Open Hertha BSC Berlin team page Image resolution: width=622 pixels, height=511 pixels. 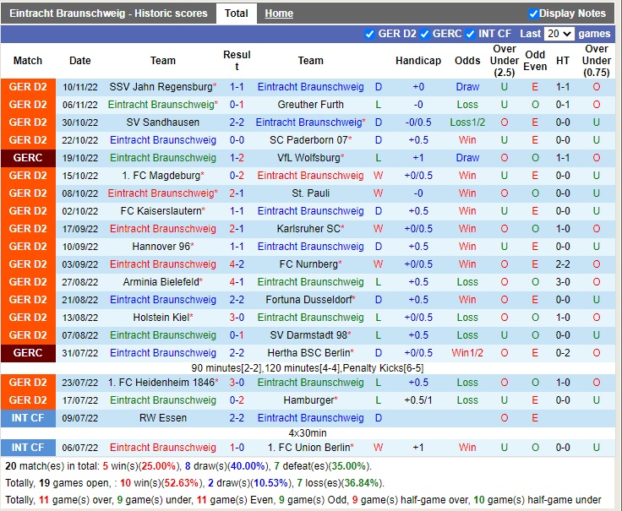[308, 353]
